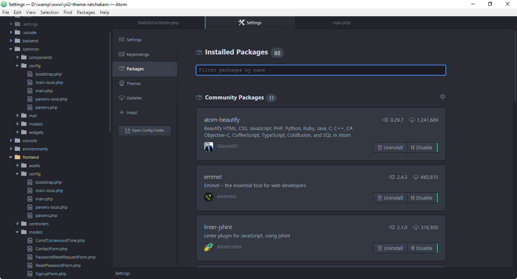Open the linter-jshint package title
This screenshot has height=279, width=517.
pos(218,227)
